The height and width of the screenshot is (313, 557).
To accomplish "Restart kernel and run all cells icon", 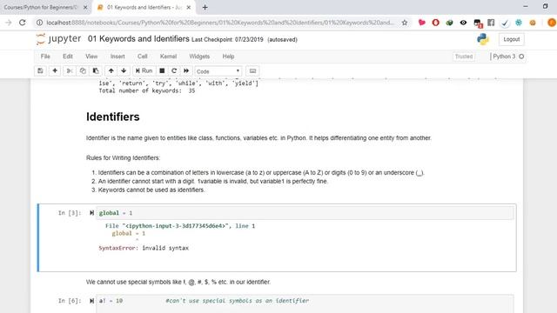I will click(x=186, y=71).
